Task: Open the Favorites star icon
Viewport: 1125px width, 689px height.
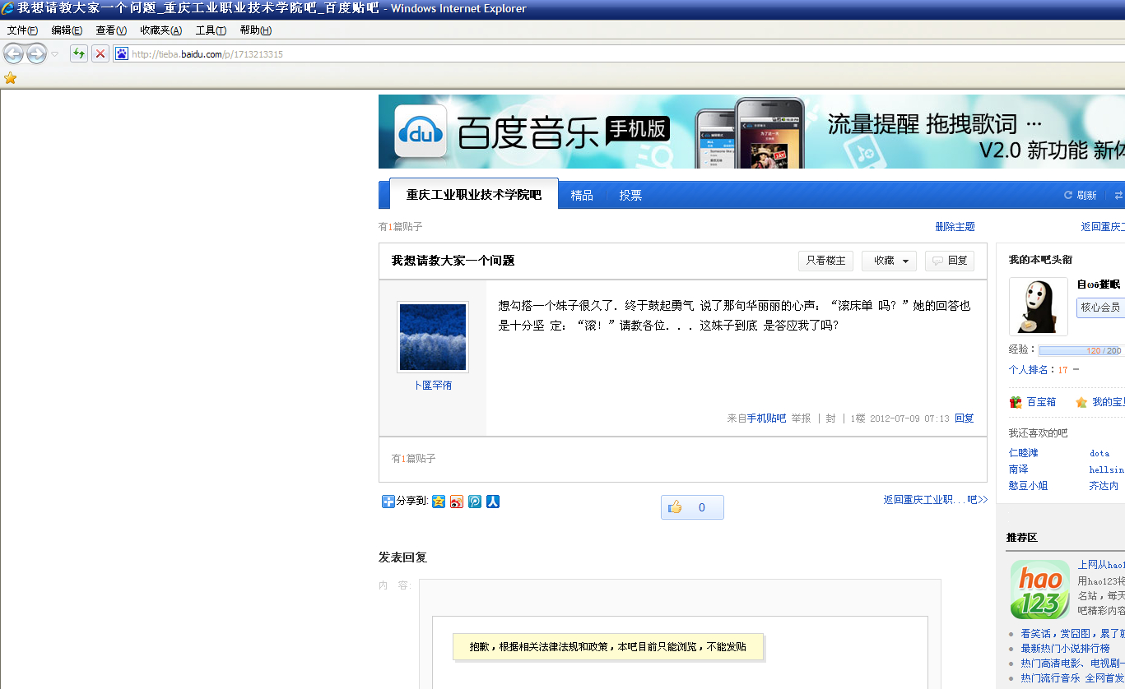Action: (10, 78)
